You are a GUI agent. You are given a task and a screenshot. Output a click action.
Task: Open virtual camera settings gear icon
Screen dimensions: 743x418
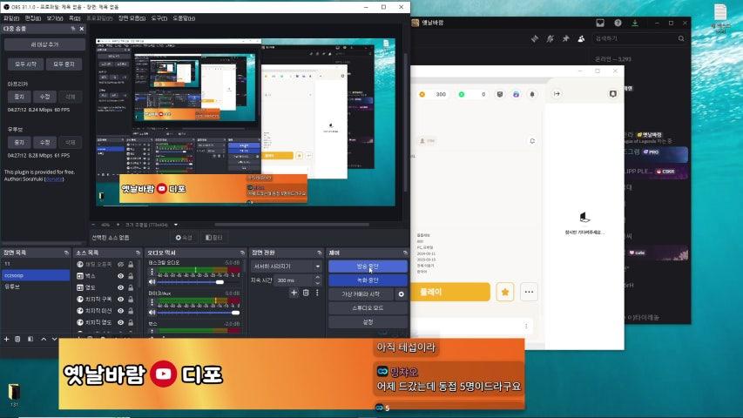click(402, 294)
